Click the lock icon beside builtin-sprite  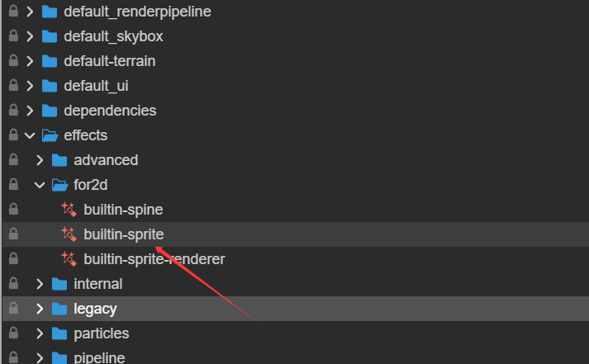coord(13,234)
